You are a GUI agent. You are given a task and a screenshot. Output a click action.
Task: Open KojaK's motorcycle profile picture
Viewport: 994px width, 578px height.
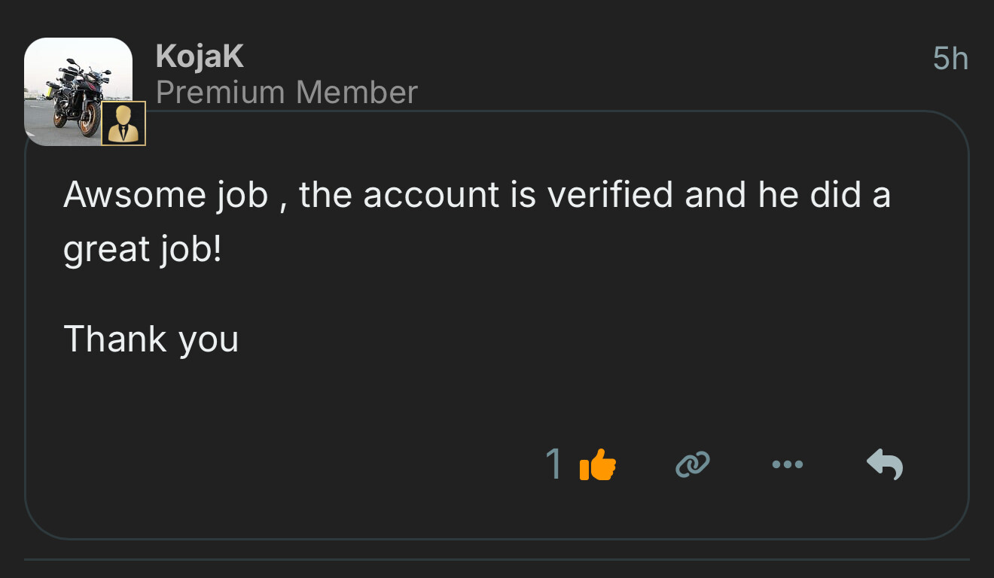(x=75, y=89)
